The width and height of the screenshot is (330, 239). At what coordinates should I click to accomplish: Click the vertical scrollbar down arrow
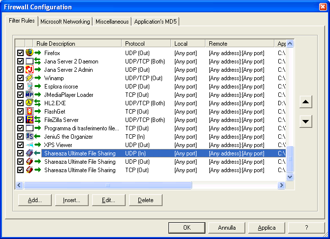coord(290,177)
